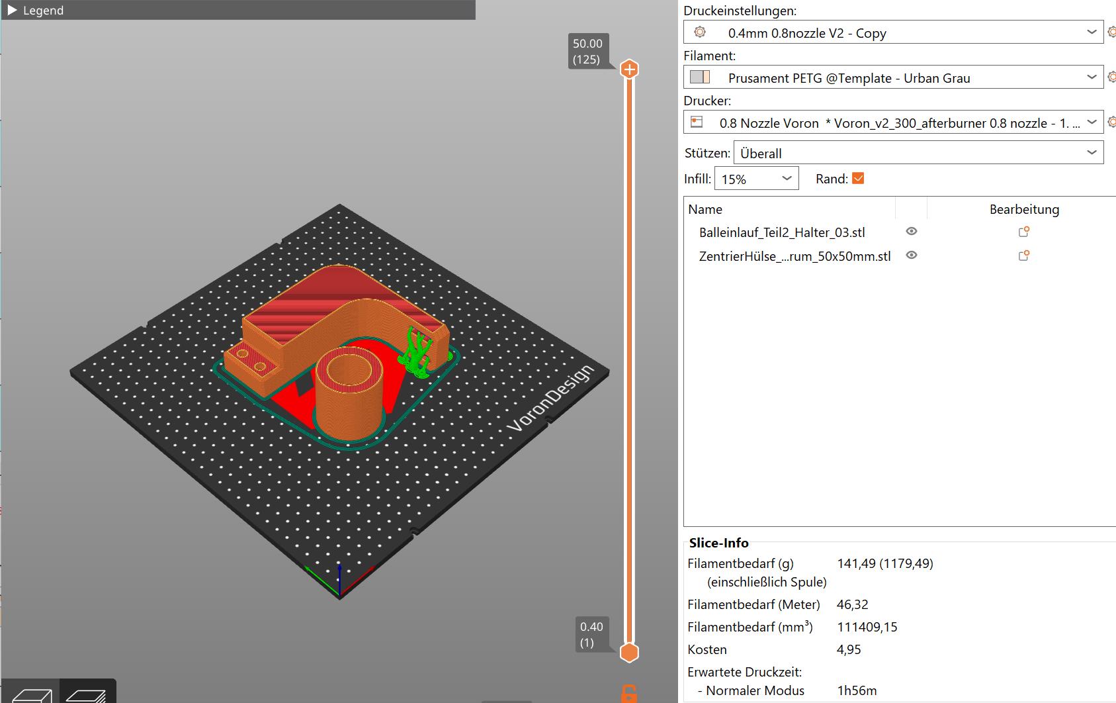Click the lower layer slider thumb
Image resolution: width=1116 pixels, height=703 pixels.
point(629,653)
